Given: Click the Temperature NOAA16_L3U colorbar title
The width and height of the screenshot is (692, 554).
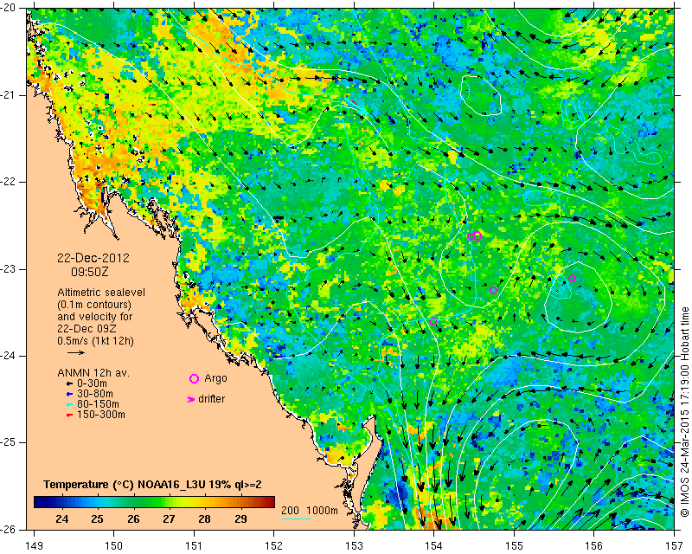Looking at the screenshot, I should click(x=152, y=485).
